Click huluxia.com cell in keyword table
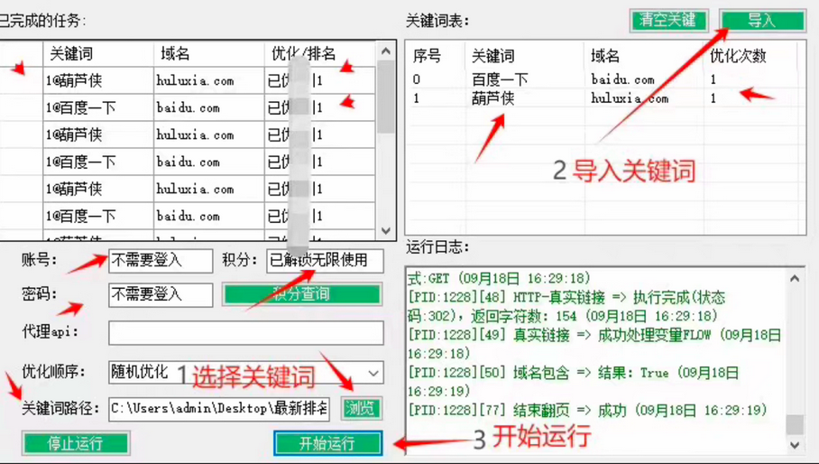Screen dimensions: 819x464 (630, 98)
